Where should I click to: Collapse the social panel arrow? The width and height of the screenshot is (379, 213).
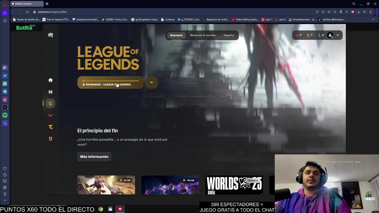click(x=338, y=35)
